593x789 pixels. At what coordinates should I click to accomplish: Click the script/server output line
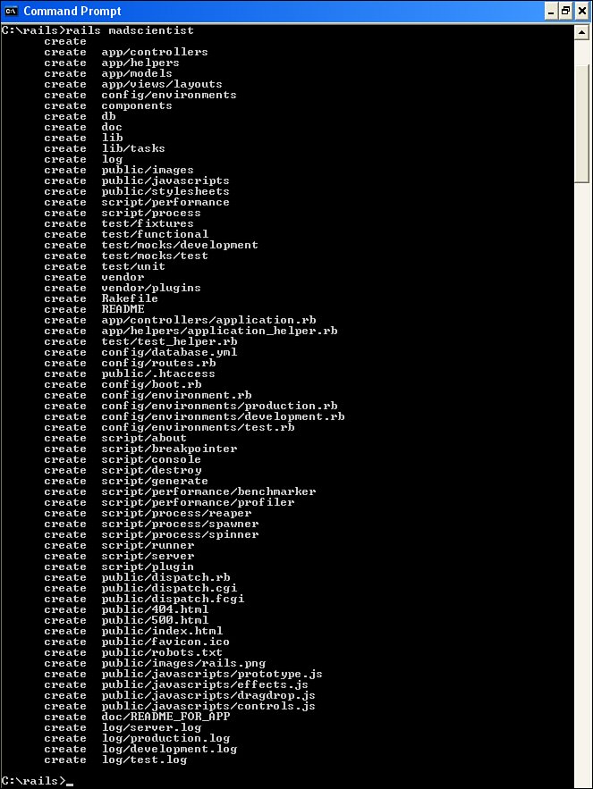coord(119,556)
